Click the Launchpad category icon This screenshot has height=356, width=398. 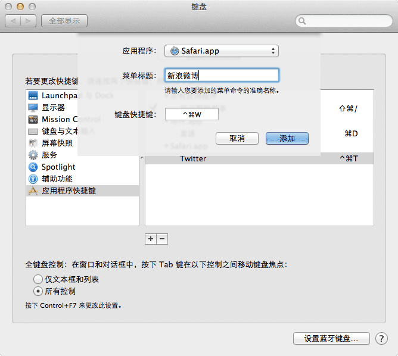click(33, 96)
